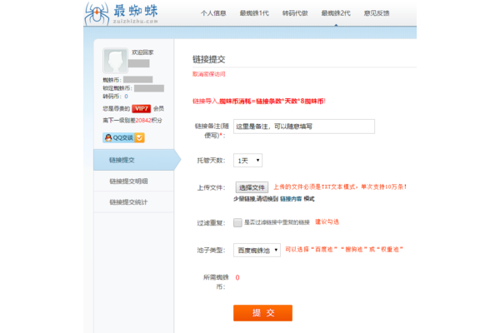Click the 选择文件 upload button

coord(251,188)
